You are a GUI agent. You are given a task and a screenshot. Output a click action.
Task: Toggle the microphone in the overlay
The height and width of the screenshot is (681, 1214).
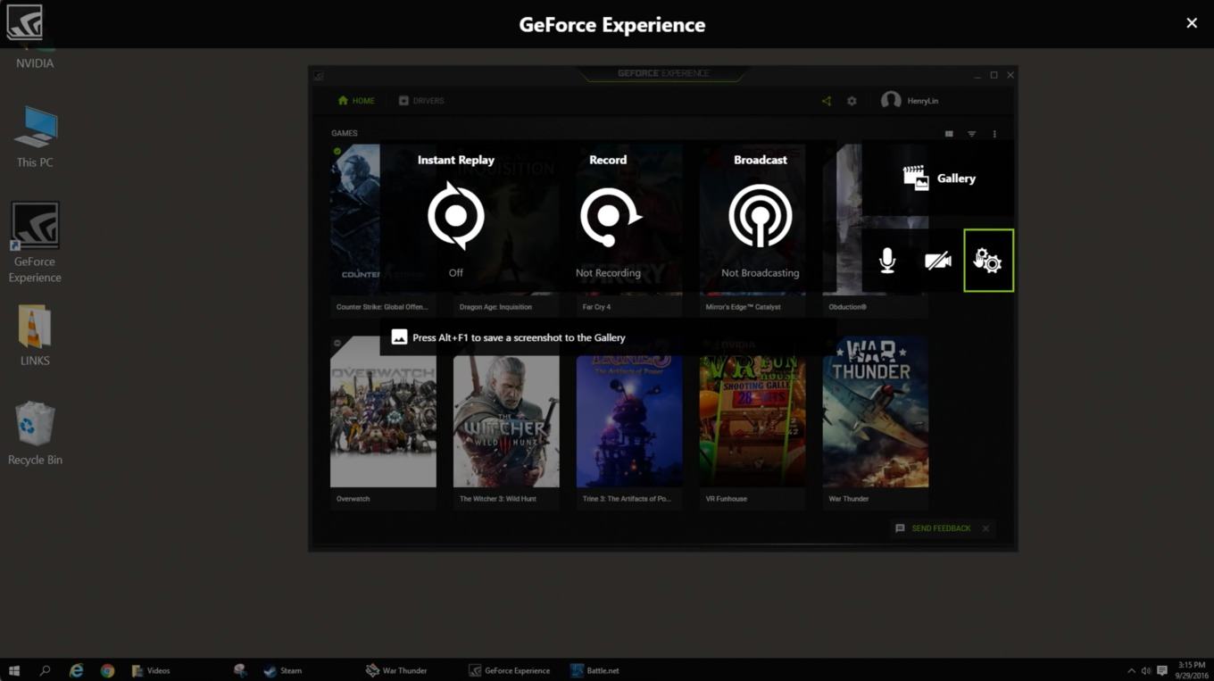pyautogui.click(x=887, y=261)
